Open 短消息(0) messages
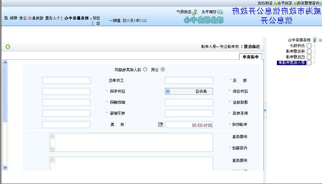Image resolution: width=322 pixels, height=184 pixels. click(x=35, y=18)
